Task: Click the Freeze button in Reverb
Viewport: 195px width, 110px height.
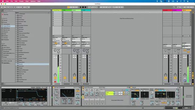Action: [x=164, y=101]
